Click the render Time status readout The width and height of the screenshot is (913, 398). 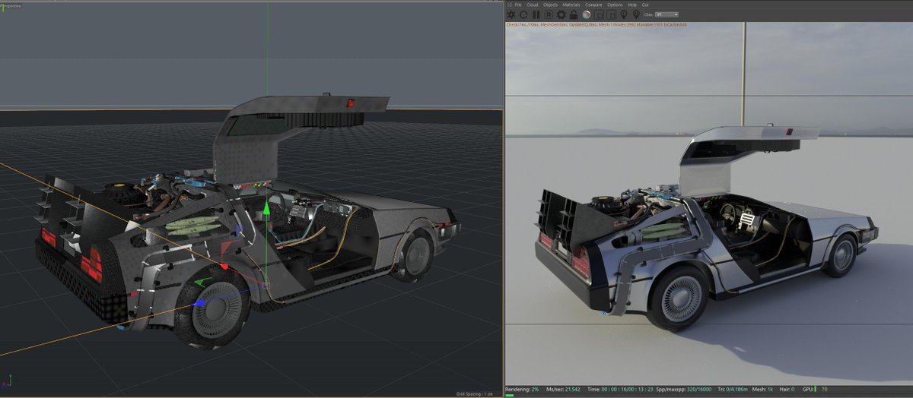[621, 388]
